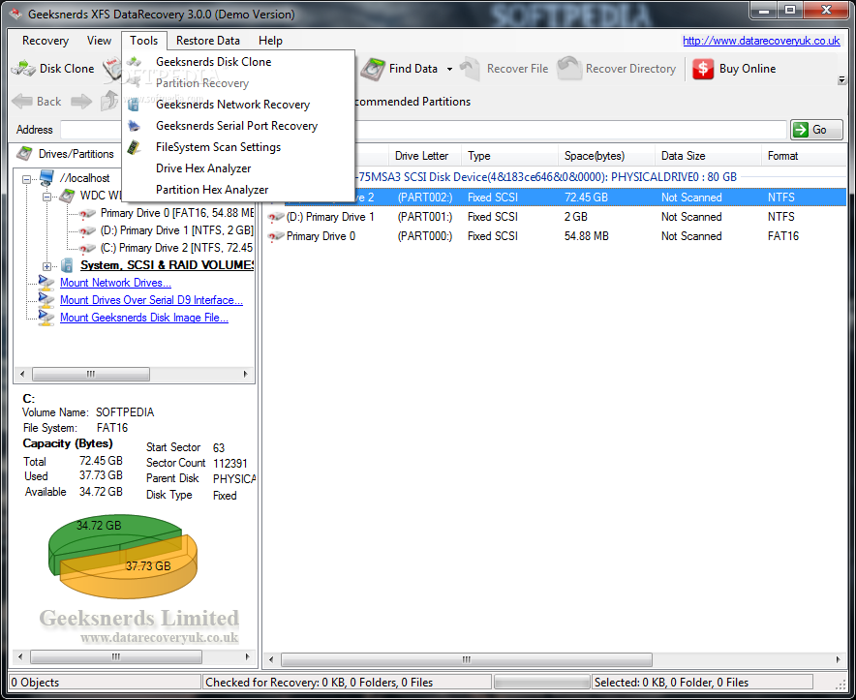Viewport: 856px width, 700px height.
Task: Choose Partition Hex Analyzer from Tools menu
Action: tap(238, 190)
